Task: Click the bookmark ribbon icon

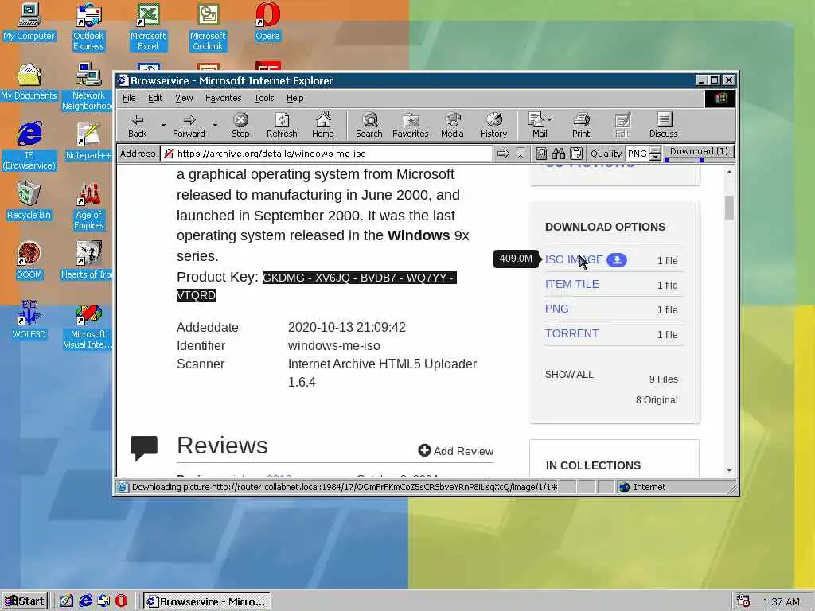Action: pos(521,154)
